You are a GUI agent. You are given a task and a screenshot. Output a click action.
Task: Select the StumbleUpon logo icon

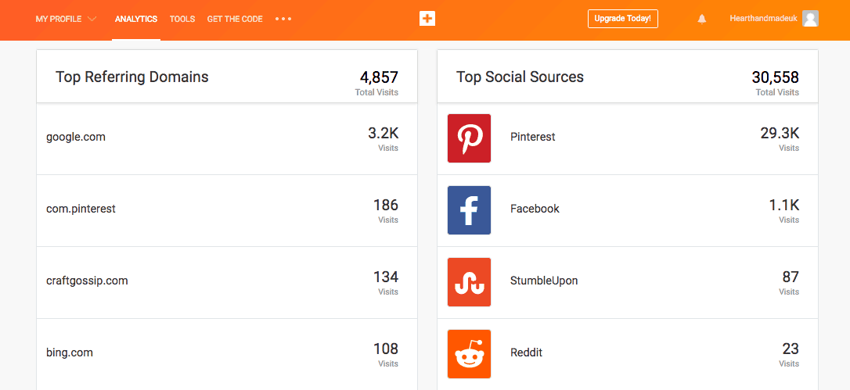coord(469,282)
